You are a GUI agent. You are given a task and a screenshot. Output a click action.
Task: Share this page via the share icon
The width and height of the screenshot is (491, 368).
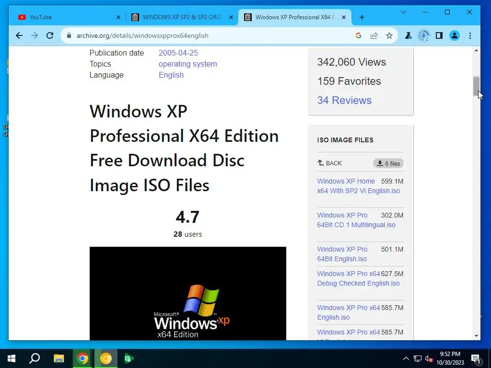[374, 35]
